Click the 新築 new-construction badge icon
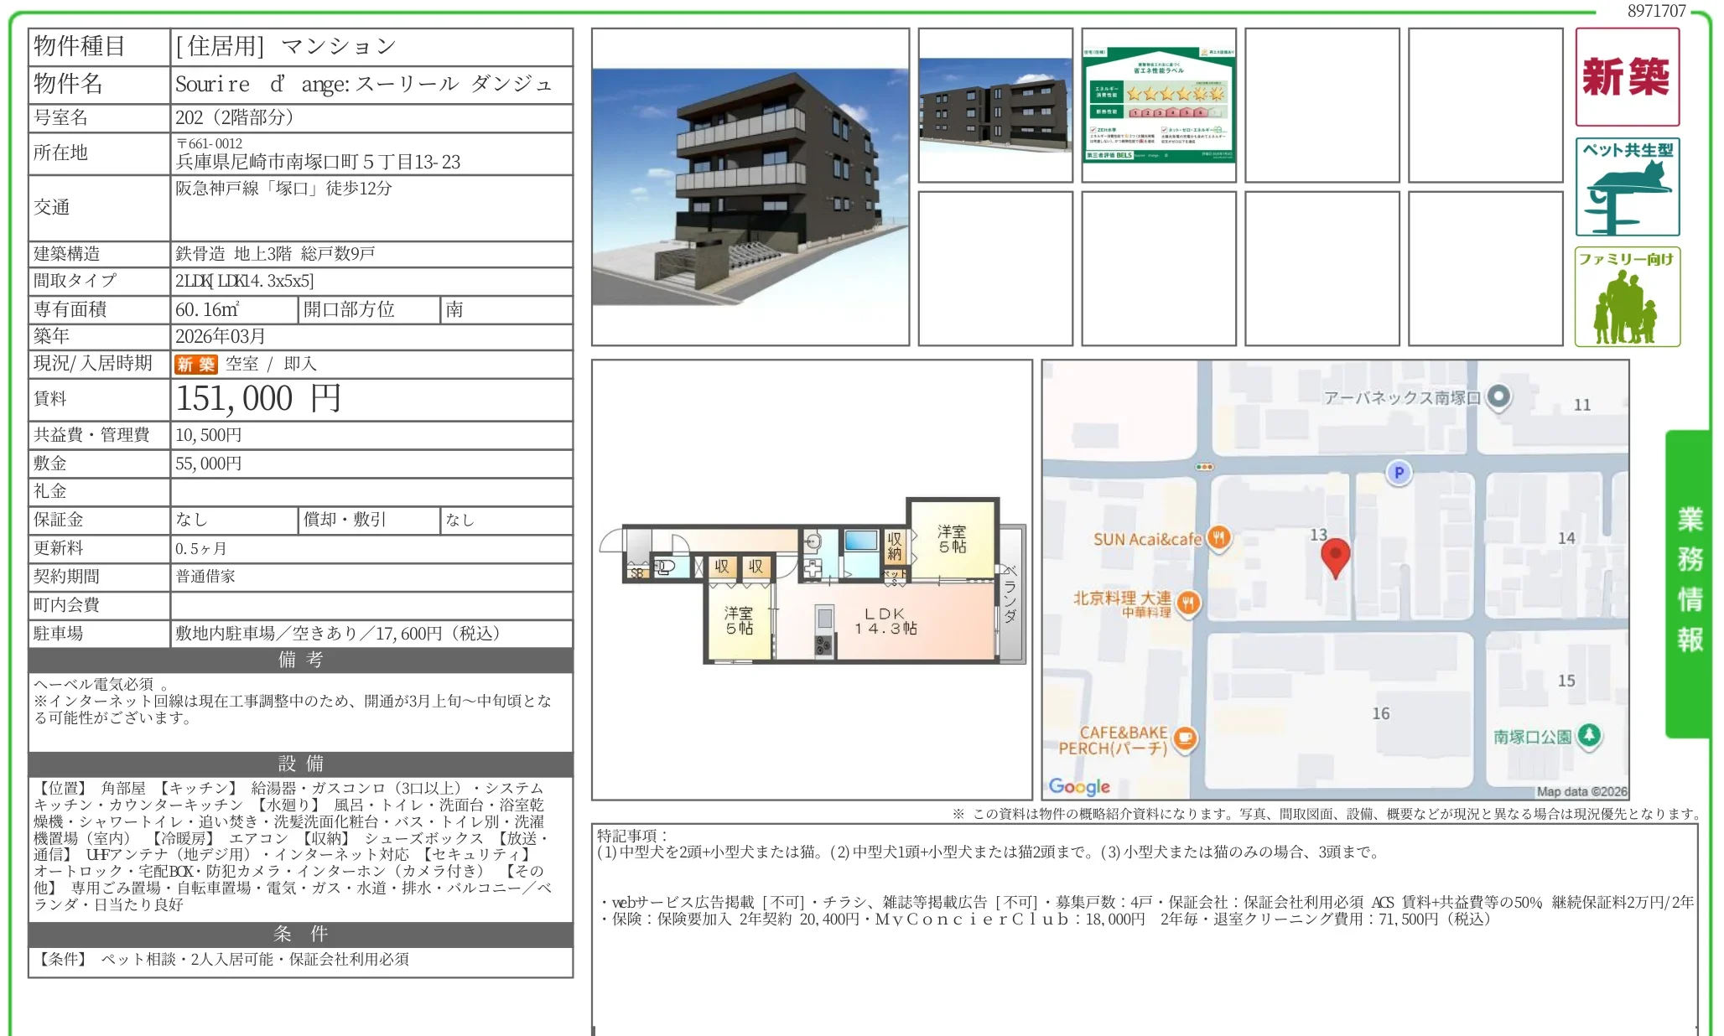The image size is (1724, 1036). pyautogui.click(x=1626, y=77)
